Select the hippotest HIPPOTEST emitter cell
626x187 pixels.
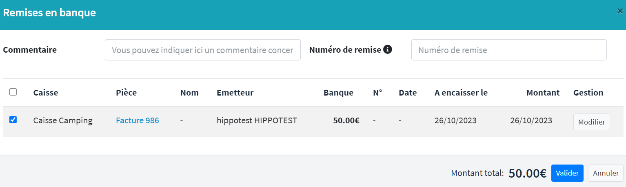257,120
